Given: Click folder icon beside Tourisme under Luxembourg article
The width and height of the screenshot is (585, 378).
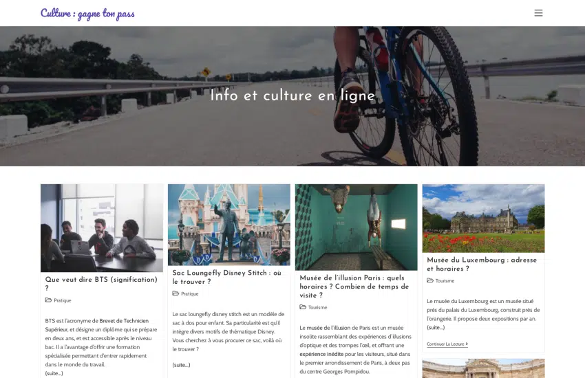Looking at the screenshot, I should [x=430, y=280].
